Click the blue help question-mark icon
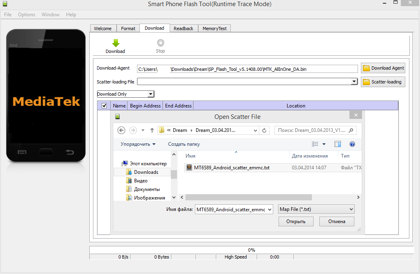Screen dimensions: 420x274 click(x=352, y=144)
